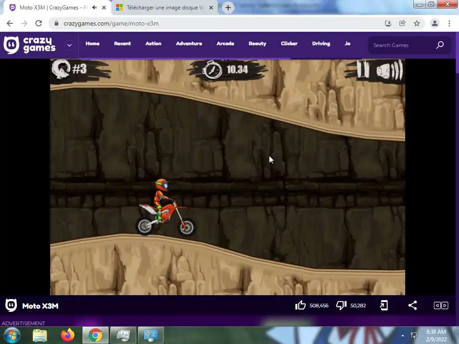Image resolution: width=459 pixels, height=344 pixels.
Task: Share the game via share icon
Action: (x=412, y=305)
